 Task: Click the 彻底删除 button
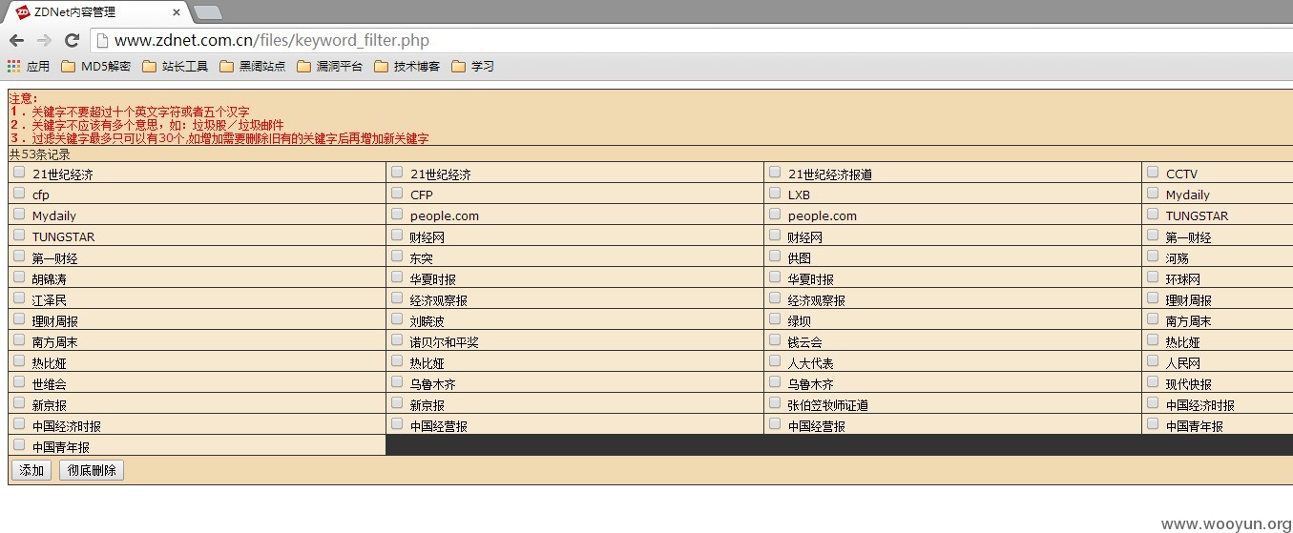pos(92,470)
